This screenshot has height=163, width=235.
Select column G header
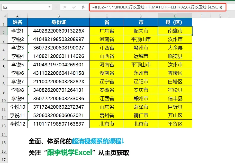(220, 16)
